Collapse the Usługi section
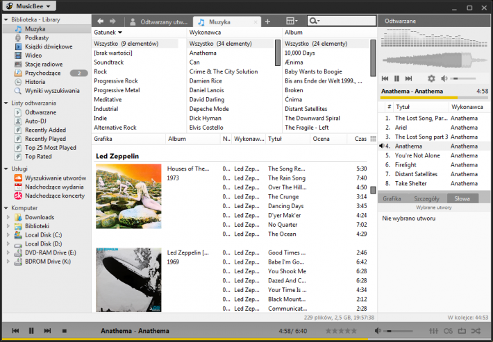493x342 pixels. pyautogui.click(x=6, y=169)
